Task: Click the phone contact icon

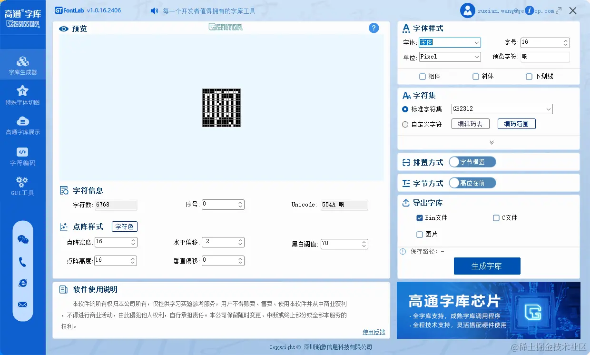Action: tap(23, 262)
